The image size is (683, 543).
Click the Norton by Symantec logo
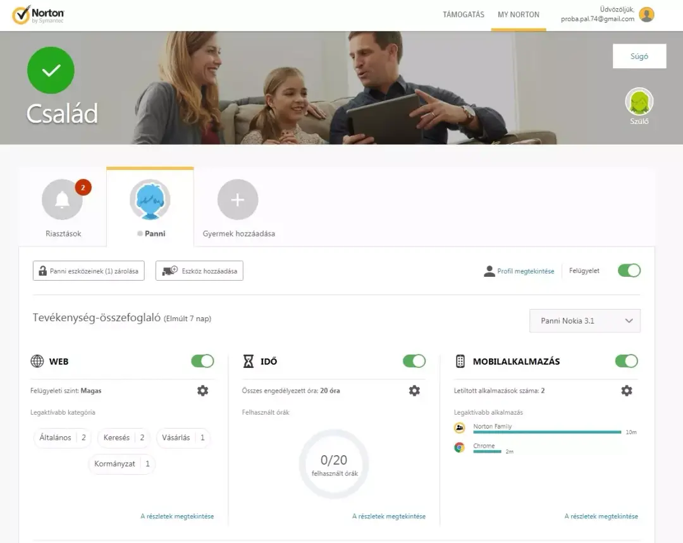(38, 15)
